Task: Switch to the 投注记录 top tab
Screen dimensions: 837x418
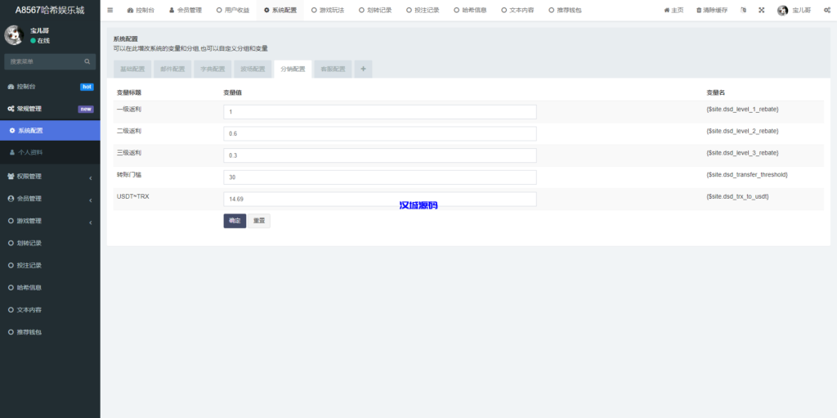Action: point(423,10)
